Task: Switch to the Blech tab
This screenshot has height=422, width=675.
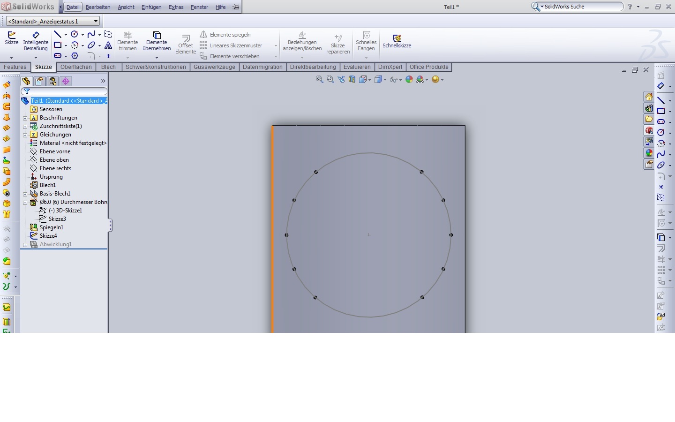Action: 108,67
